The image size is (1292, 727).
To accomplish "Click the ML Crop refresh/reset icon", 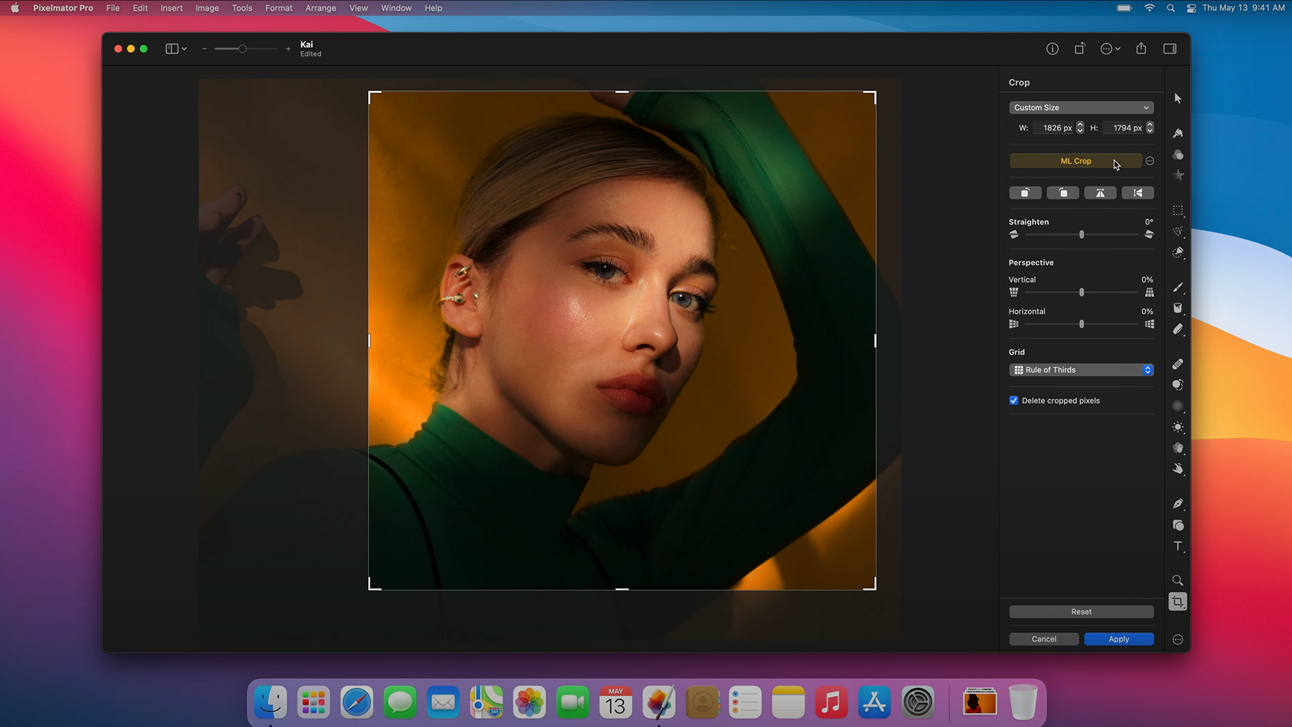I will point(1150,161).
